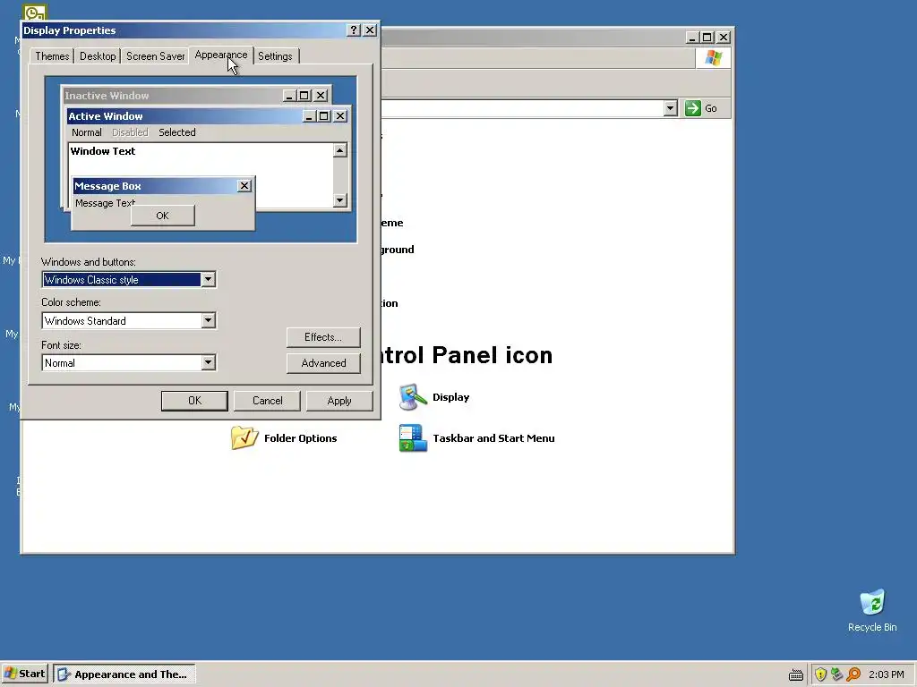The height and width of the screenshot is (687, 917).
Task: Click the magnifier icon in system tray
Action: (853, 674)
